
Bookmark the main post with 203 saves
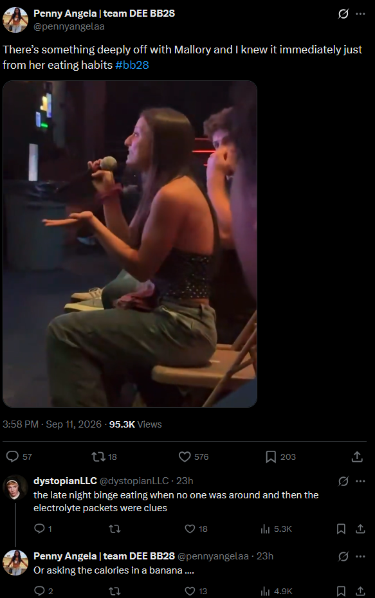point(271,457)
